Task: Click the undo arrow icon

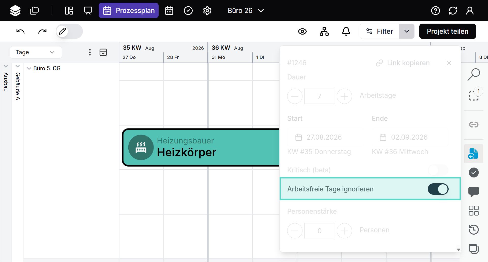Action: [x=21, y=31]
